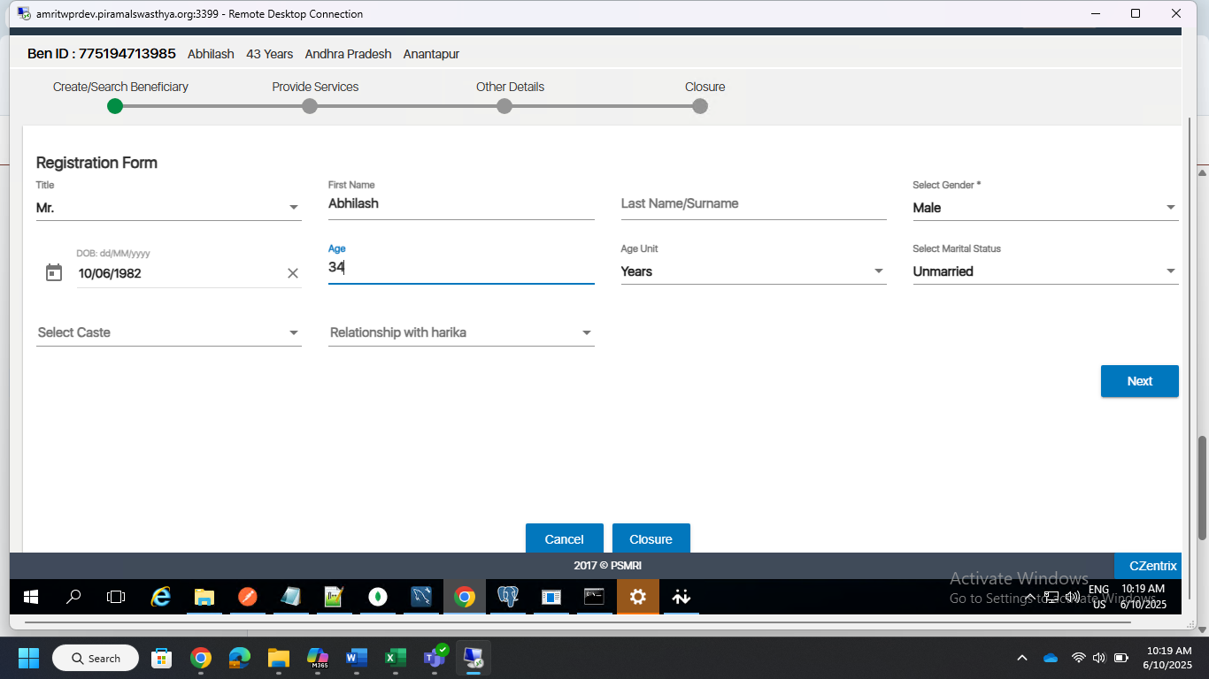Click the remote session horizontal scrollbar

577,622
